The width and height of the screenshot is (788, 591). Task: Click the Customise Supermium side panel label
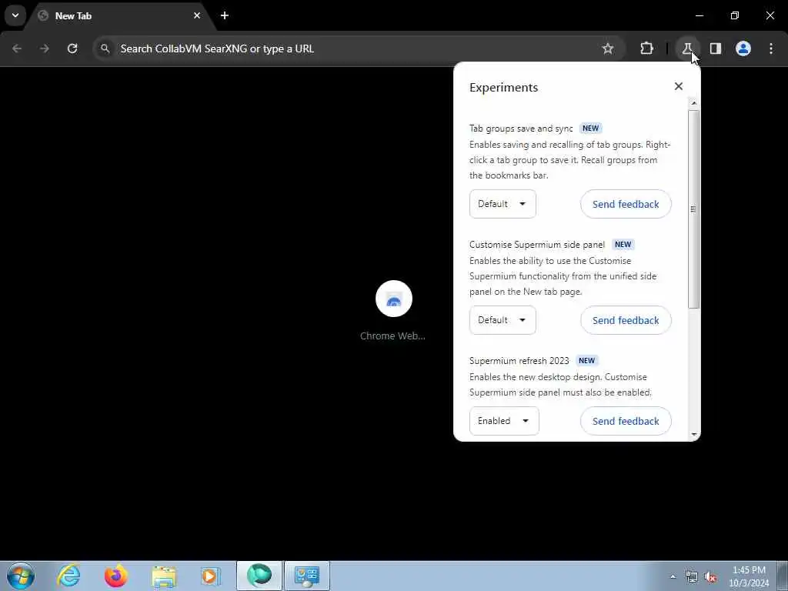click(x=536, y=245)
